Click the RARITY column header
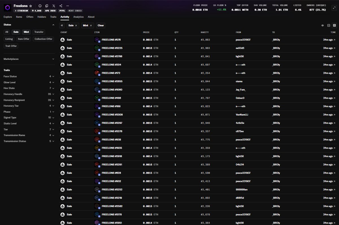The image size is (339, 225). click(205, 32)
